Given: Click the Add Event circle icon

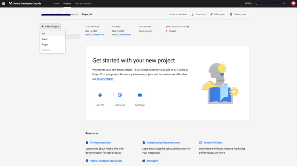Looking at the screenshot, I should [120, 95].
